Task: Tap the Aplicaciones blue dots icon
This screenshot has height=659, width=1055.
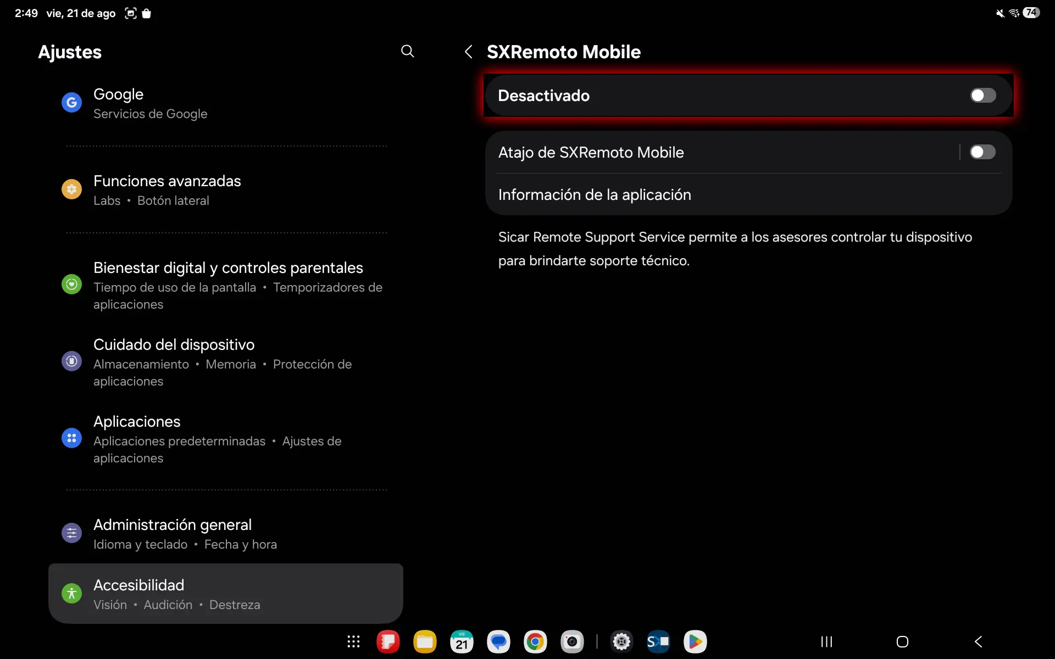Action: 71,438
